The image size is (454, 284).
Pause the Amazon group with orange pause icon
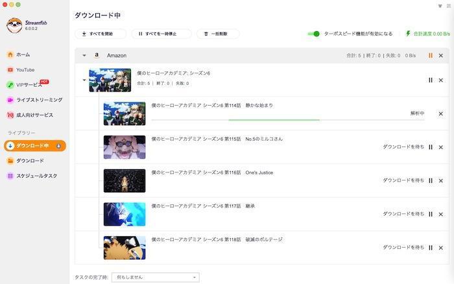tap(431, 55)
